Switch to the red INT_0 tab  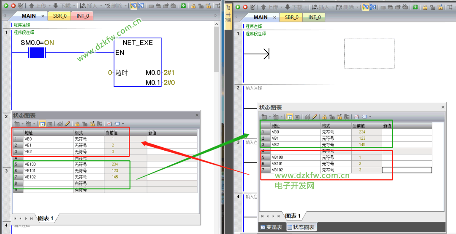[83, 16]
